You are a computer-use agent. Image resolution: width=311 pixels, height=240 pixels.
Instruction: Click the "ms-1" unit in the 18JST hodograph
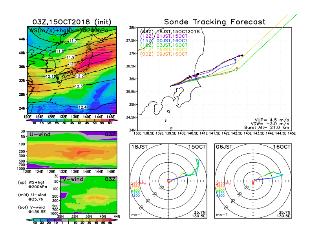click(x=137, y=215)
